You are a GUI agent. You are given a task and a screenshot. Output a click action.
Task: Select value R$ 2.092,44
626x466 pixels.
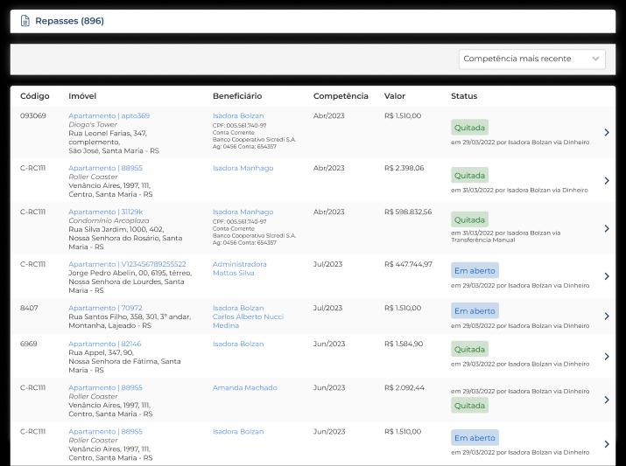tap(404, 387)
